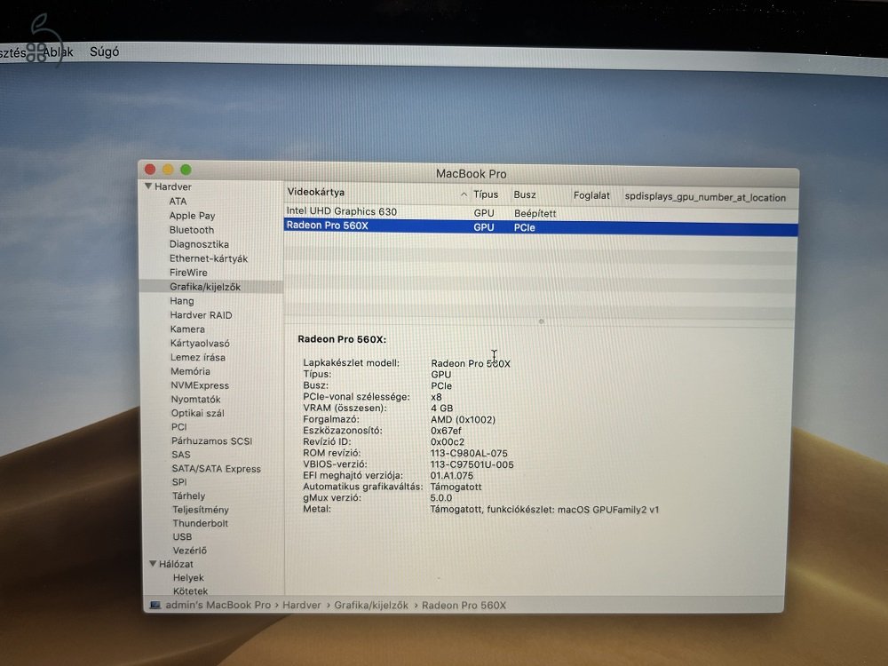
Task: Click the MacBook Pro path bar computer icon
Action: click(x=155, y=605)
